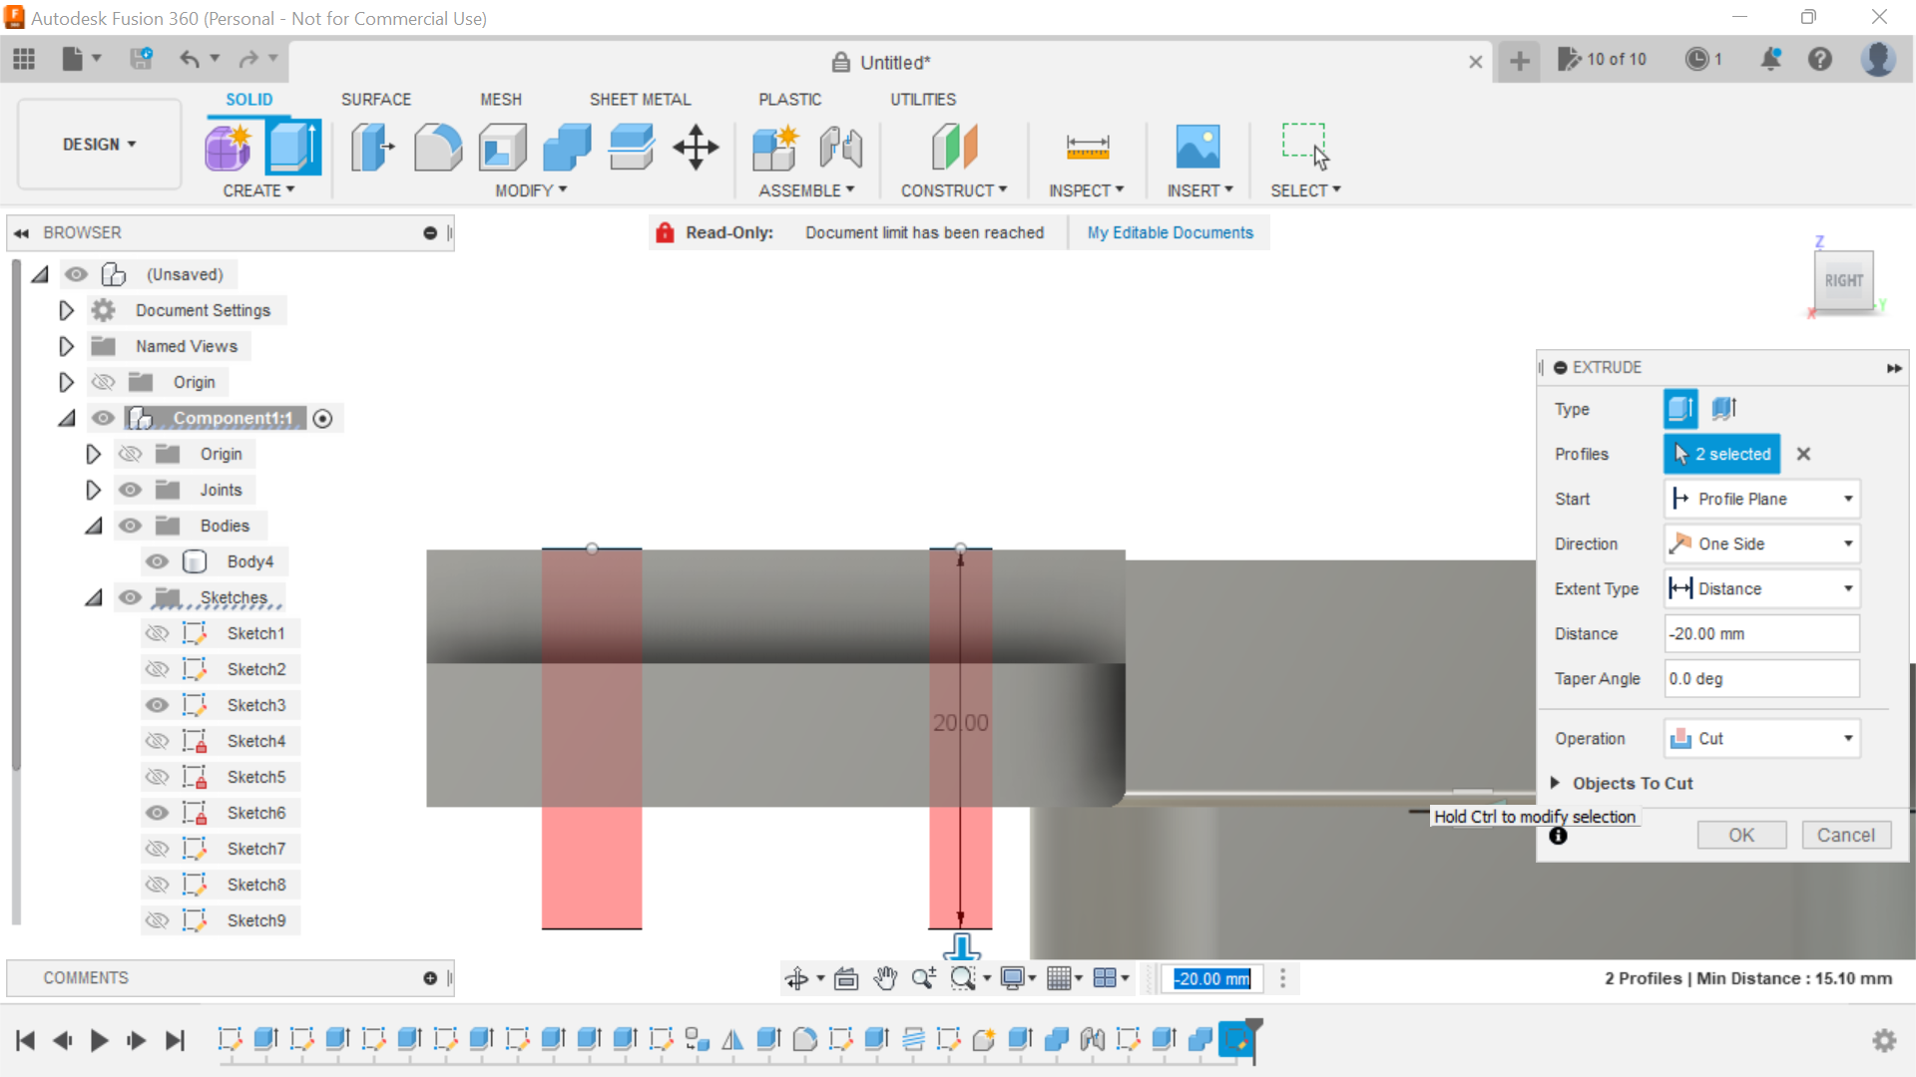This screenshot has height=1077, width=1916.
Task: Pick the Combine tool
Action: (x=567, y=148)
